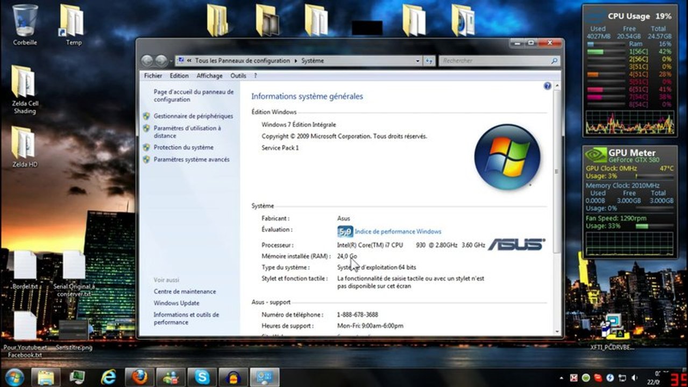This screenshot has width=688, height=387.
Task: Open the ? help menu
Action: tap(255, 76)
